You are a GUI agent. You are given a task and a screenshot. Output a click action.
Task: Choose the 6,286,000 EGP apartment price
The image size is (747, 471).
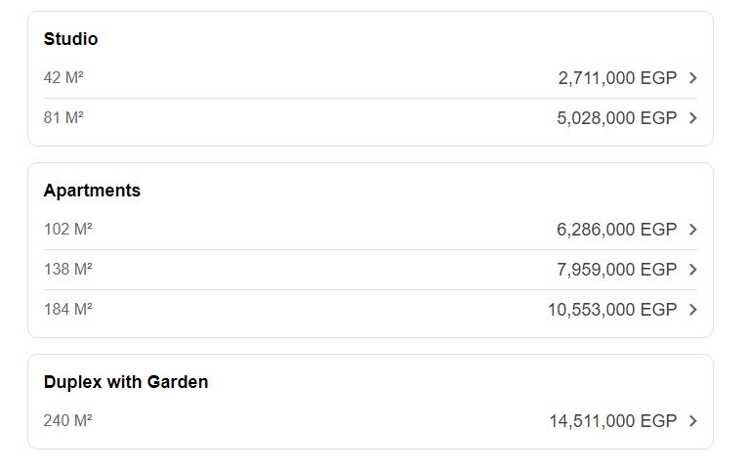tap(616, 230)
